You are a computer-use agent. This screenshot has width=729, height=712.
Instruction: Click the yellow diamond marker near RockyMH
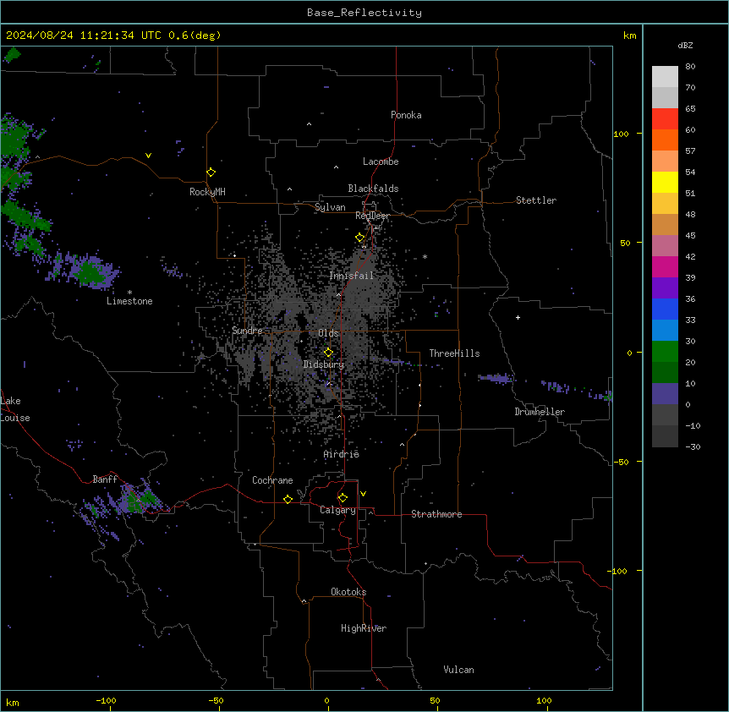coord(211,173)
